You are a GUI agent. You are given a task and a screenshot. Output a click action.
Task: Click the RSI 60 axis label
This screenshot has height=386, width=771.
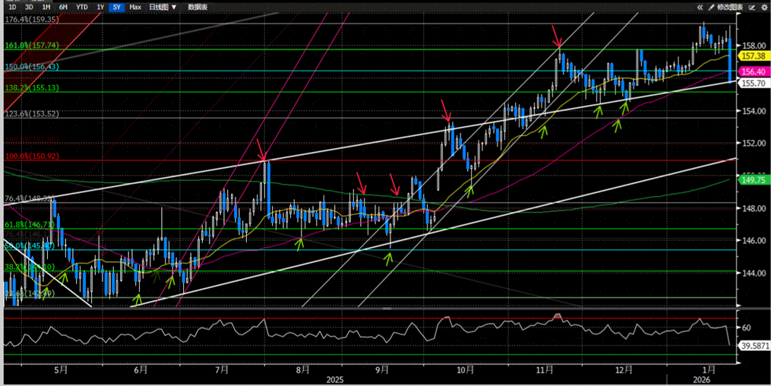(747, 327)
